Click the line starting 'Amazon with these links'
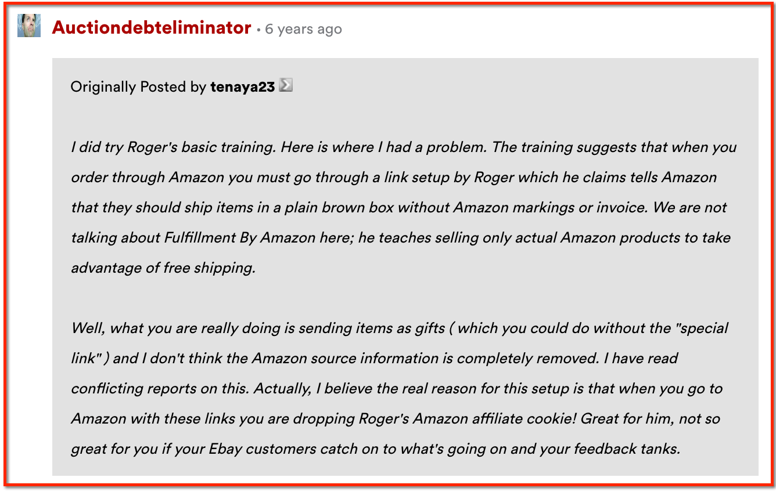The image size is (776, 499). [x=396, y=418]
